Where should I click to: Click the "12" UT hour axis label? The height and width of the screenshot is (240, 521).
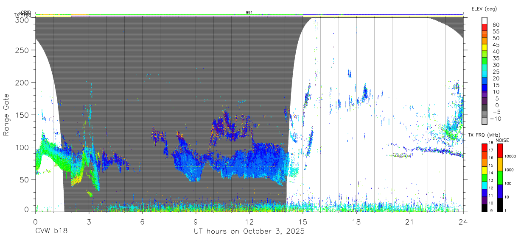pos(249,222)
